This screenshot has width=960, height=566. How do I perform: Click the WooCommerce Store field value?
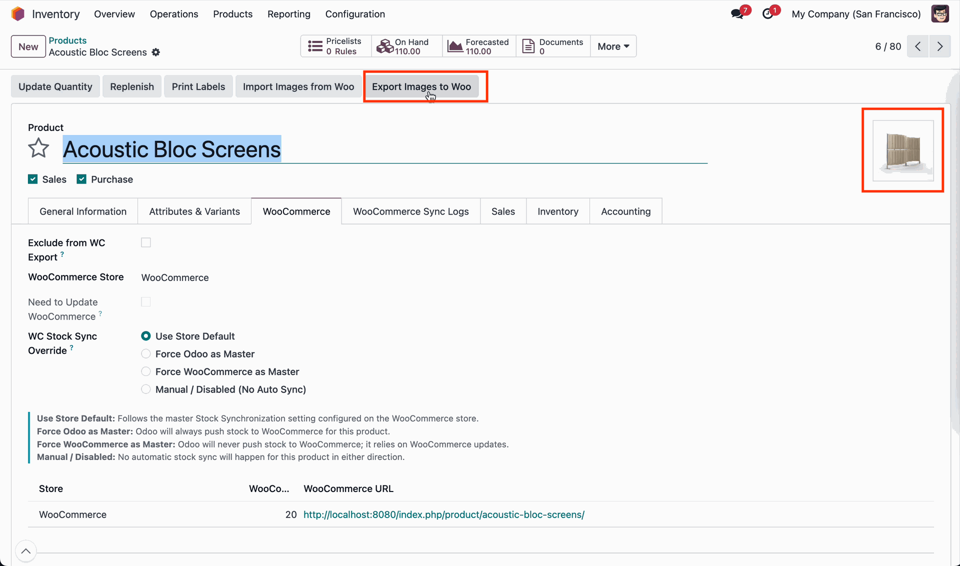click(x=175, y=277)
